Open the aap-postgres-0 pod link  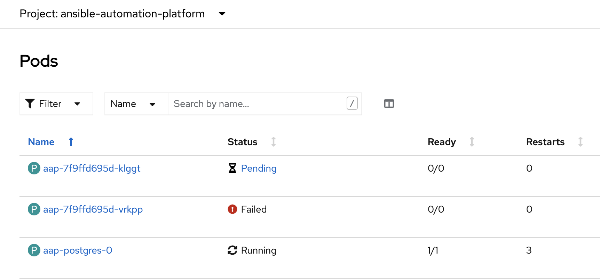coord(78,250)
